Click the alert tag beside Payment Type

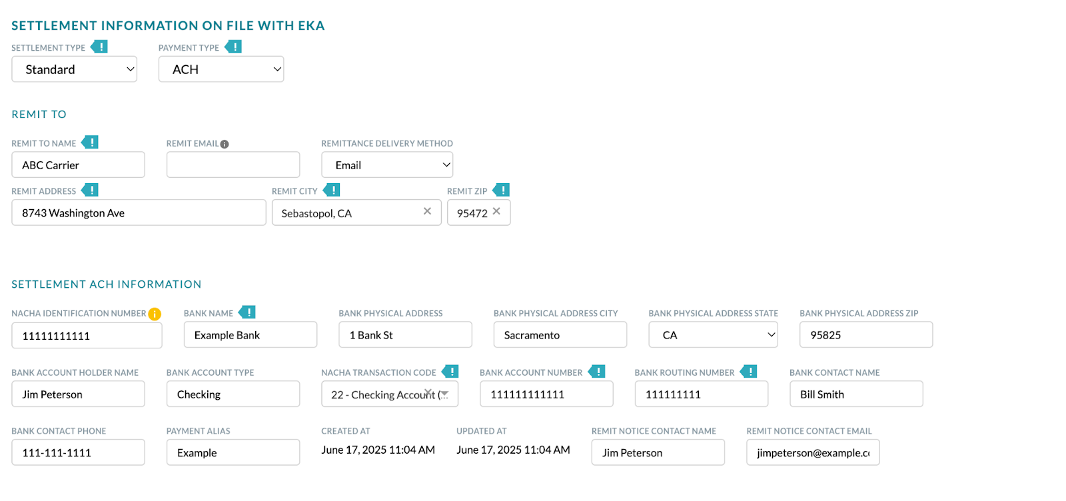pyautogui.click(x=233, y=47)
